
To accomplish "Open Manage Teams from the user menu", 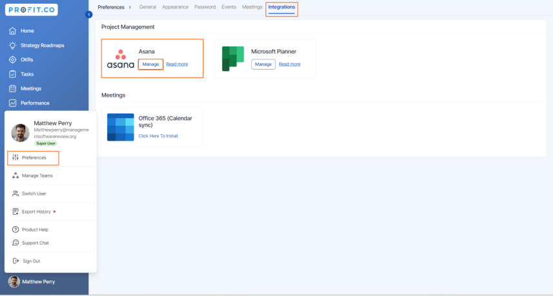I will pos(37,175).
